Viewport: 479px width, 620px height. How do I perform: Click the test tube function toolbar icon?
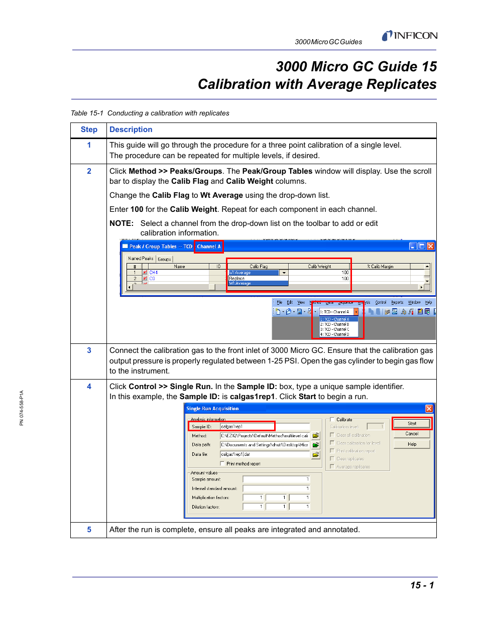(x=411, y=312)
